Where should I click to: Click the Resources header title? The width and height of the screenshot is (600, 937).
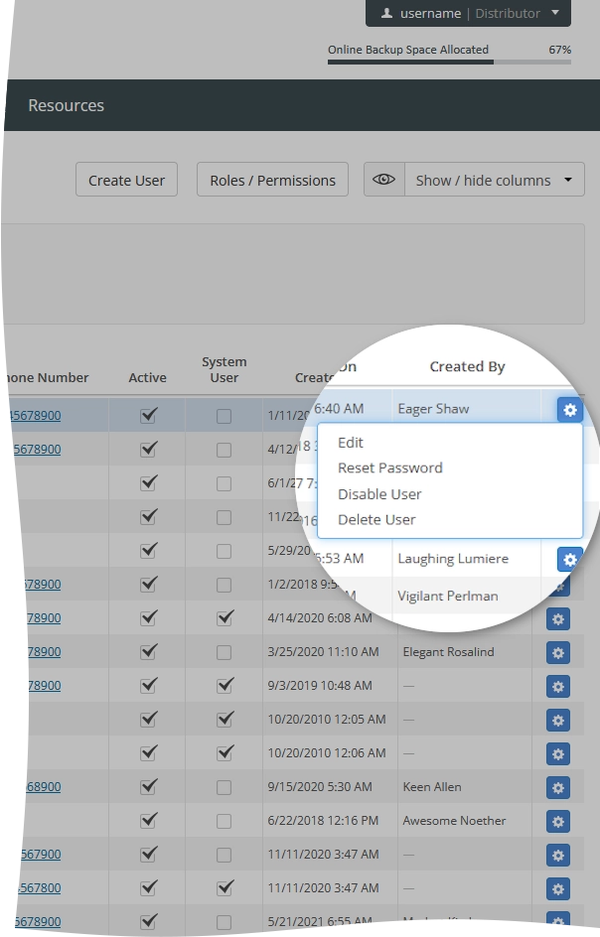[66, 105]
